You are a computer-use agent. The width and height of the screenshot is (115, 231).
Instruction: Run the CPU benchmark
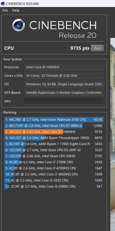[97, 48]
